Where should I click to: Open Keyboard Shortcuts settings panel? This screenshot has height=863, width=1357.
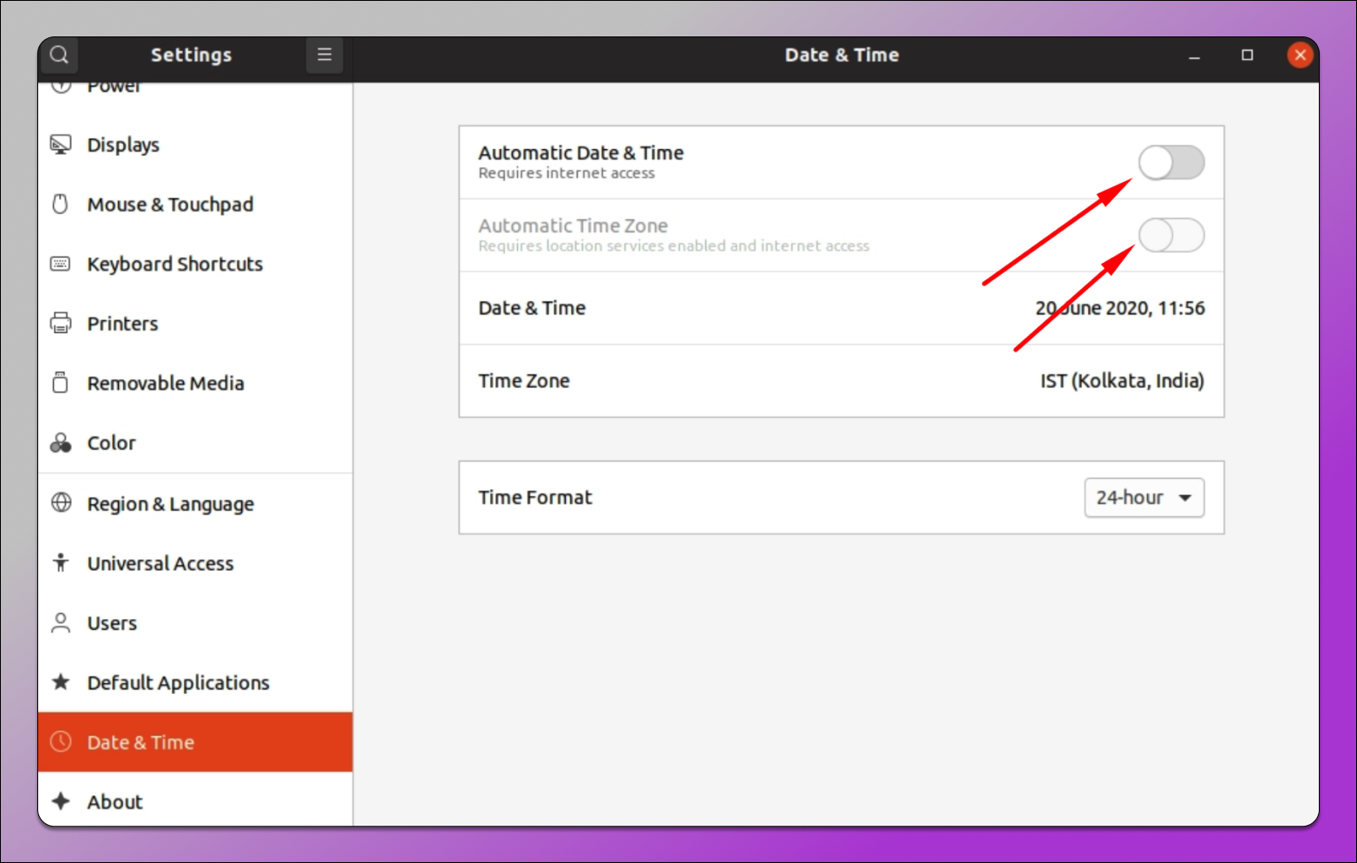(174, 265)
